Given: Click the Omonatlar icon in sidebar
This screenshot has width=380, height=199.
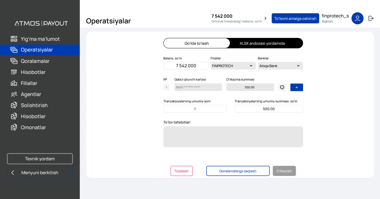Looking at the screenshot, I should click(x=14, y=128).
